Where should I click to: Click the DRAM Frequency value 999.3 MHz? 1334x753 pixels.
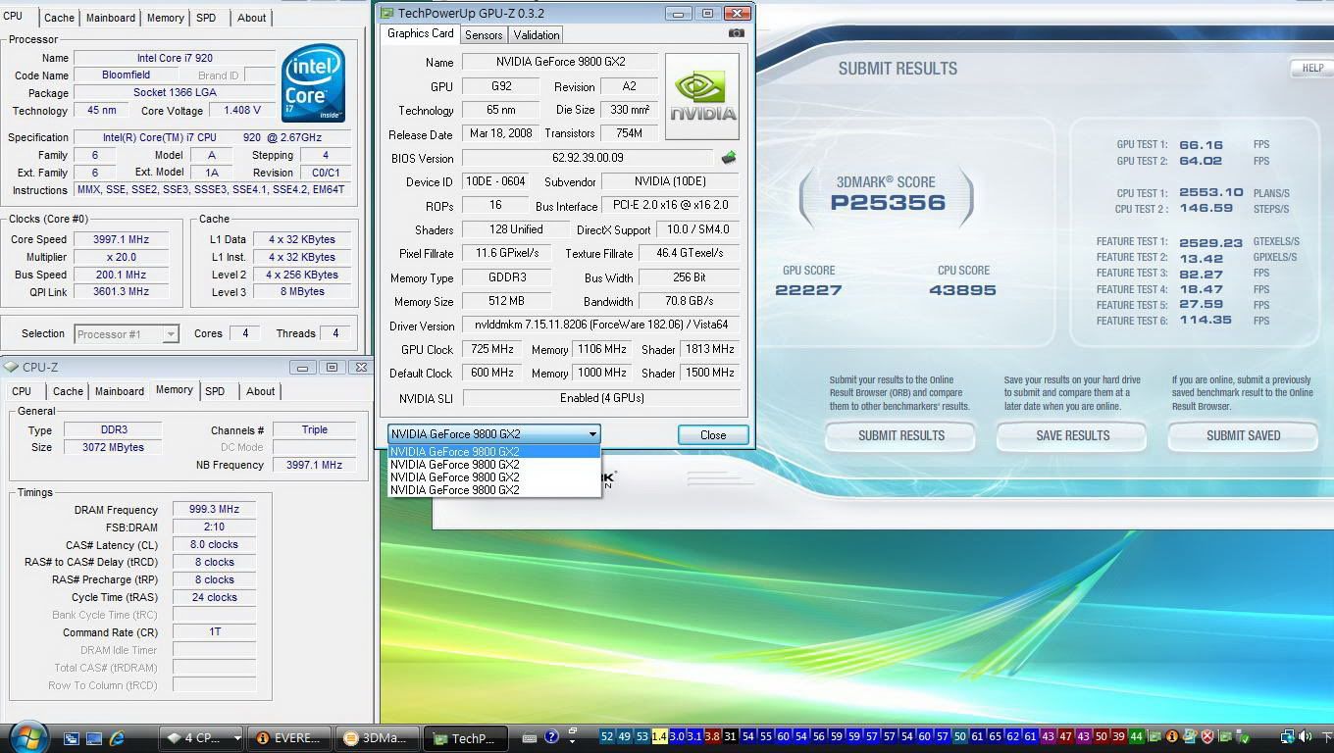click(x=214, y=510)
